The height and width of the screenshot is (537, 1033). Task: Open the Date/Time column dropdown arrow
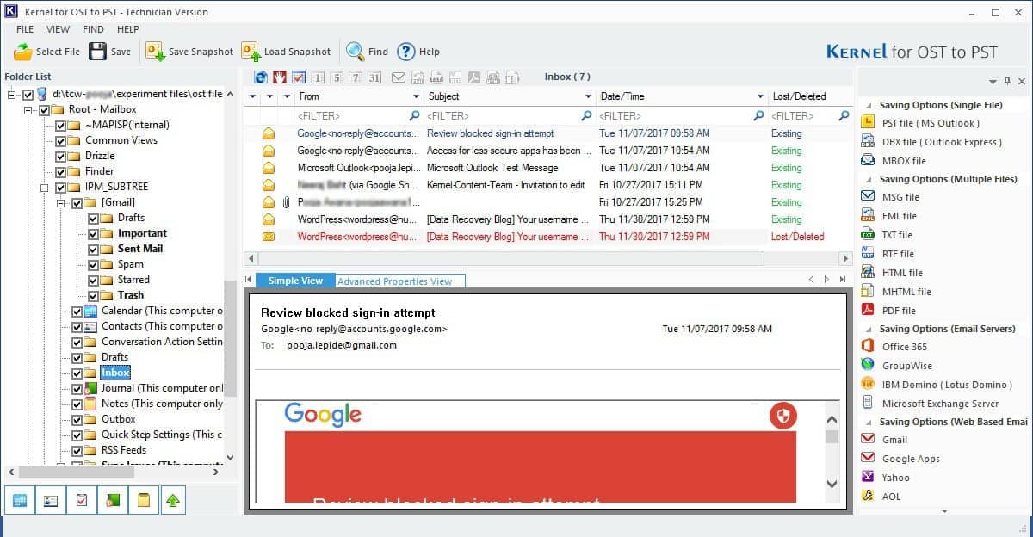pos(761,96)
